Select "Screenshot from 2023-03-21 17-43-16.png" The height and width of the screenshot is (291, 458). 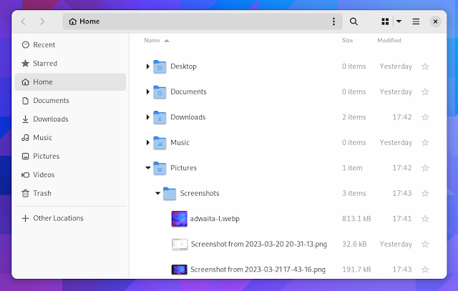click(258, 270)
